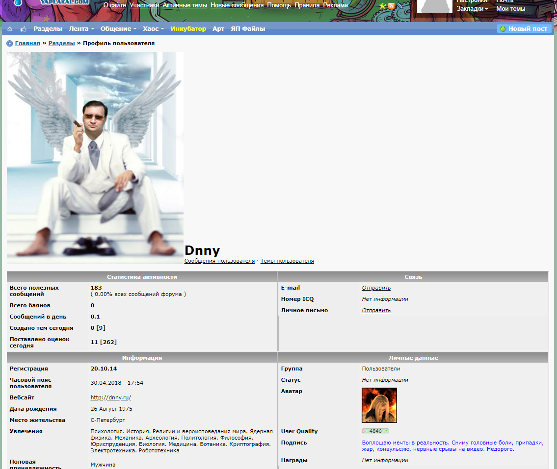
Task: Click the Личные данные section header
Action: (414, 358)
